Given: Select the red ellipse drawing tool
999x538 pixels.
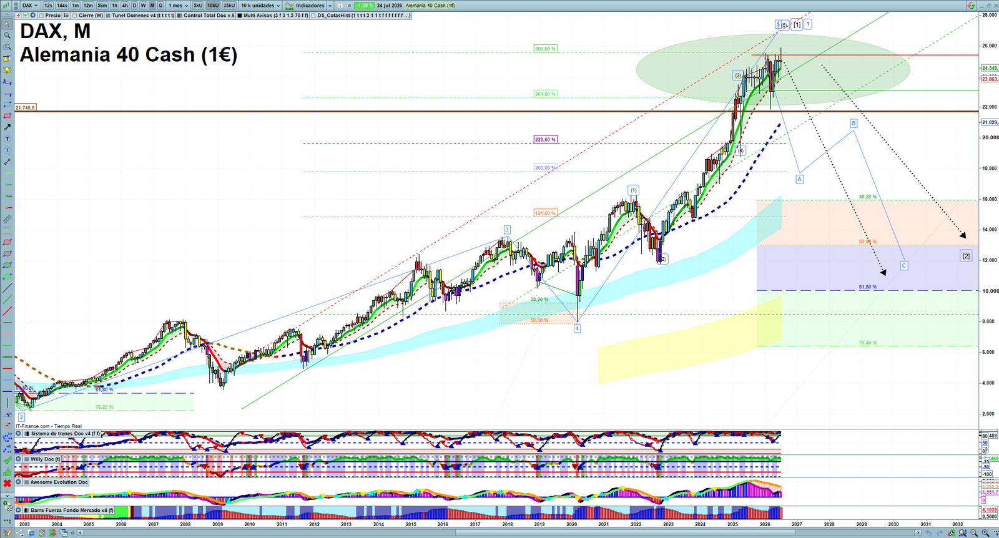Looking at the screenshot, I should click(7, 242).
